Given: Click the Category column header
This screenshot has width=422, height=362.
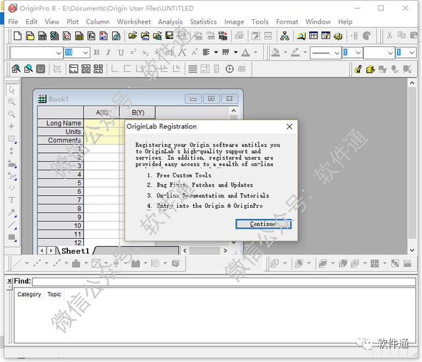Looking at the screenshot, I should tap(29, 294).
